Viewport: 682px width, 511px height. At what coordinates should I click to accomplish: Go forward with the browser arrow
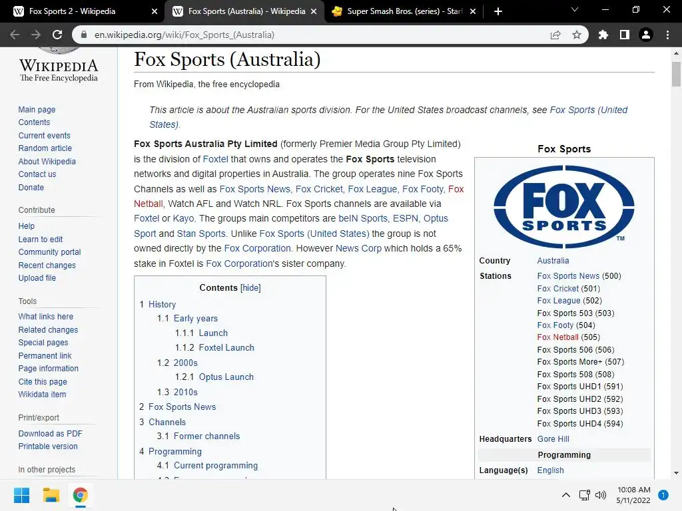pos(36,35)
